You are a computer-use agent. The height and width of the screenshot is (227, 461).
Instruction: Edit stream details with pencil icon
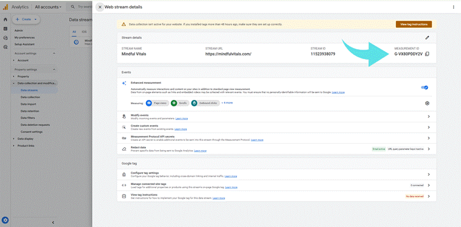point(427,38)
